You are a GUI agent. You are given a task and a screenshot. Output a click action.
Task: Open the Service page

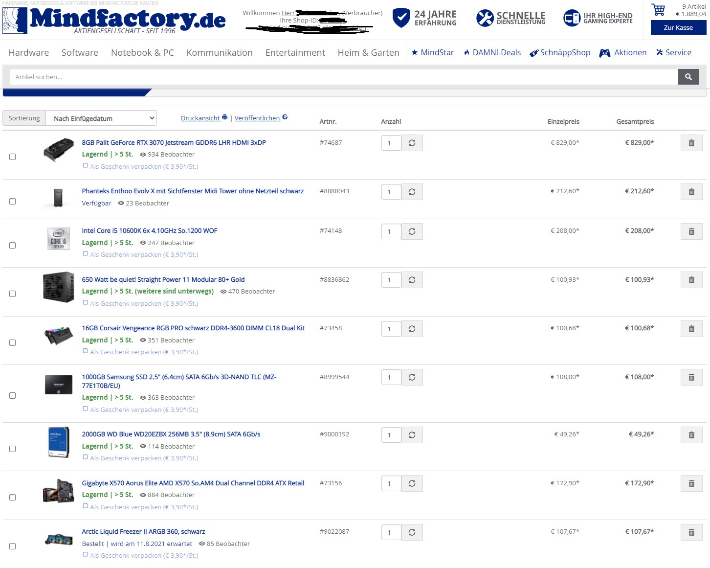point(674,52)
